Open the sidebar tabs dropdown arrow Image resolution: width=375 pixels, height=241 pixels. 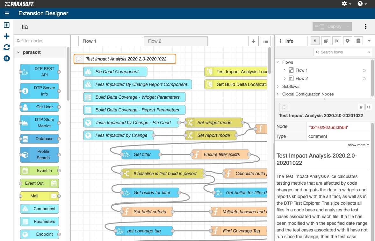pos(369,41)
